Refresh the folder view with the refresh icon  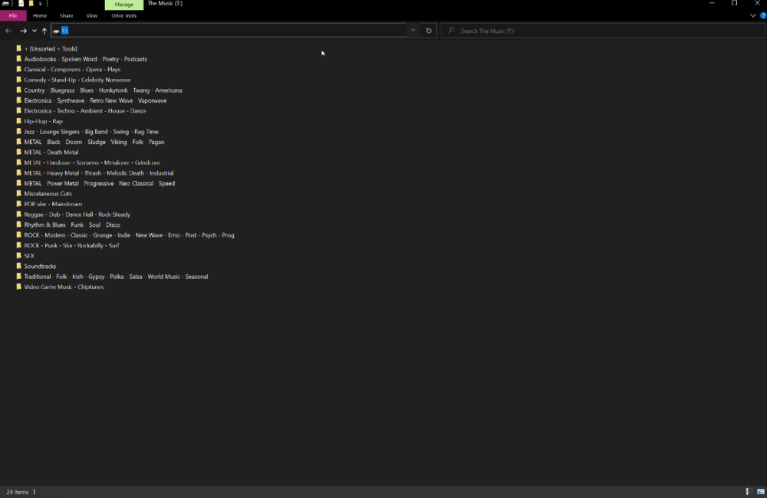428,31
